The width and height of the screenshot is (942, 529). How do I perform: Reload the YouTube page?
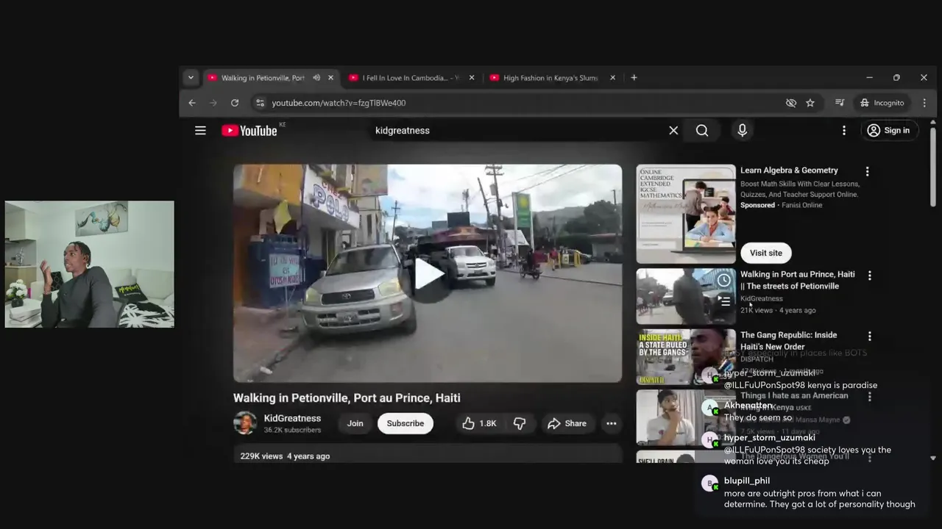(235, 103)
